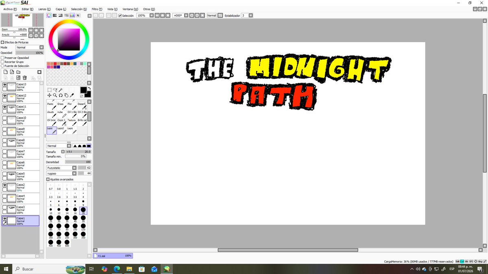
Task: Switch to the t1.sai document tab
Action: (113, 256)
